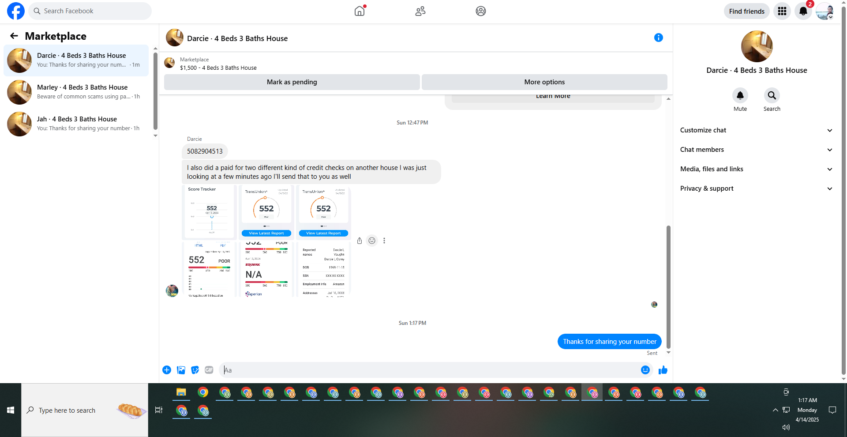
Task: Expand Chat members section
Action: click(x=757, y=150)
